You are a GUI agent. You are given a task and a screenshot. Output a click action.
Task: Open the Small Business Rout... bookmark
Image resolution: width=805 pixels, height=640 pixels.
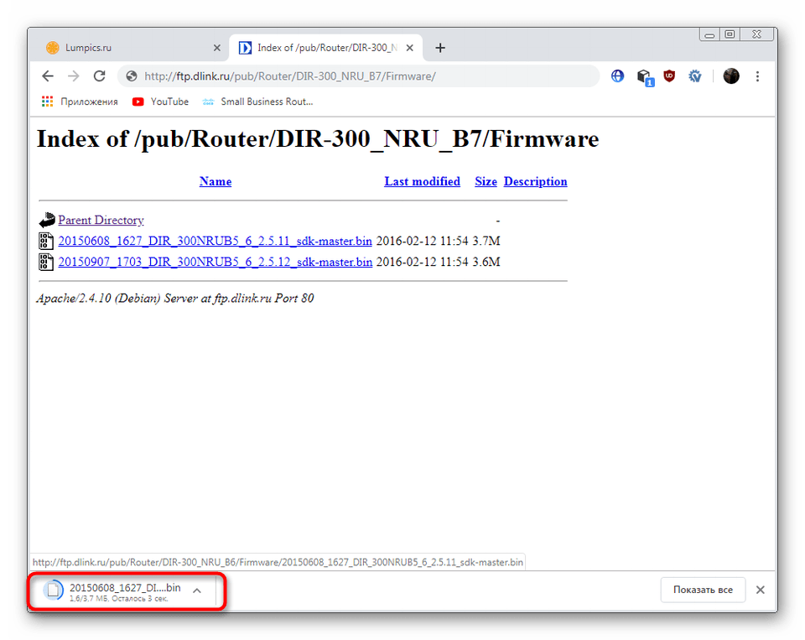pyautogui.click(x=257, y=101)
